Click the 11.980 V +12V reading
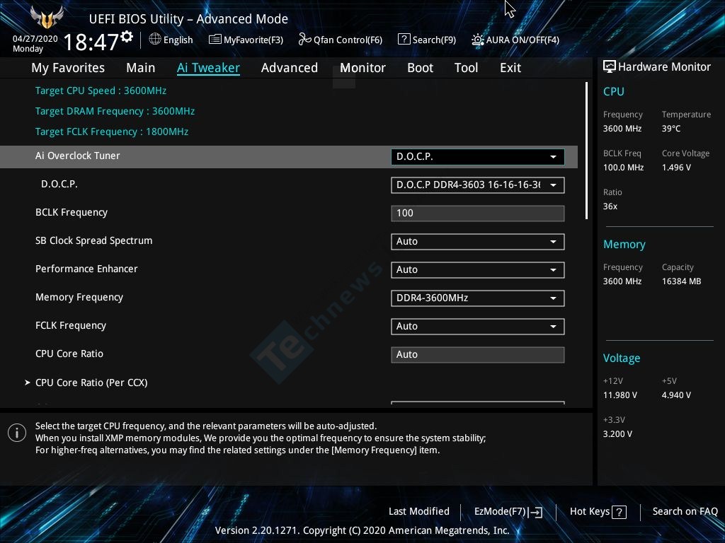Viewport: 725px width, 543px height. coord(620,395)
